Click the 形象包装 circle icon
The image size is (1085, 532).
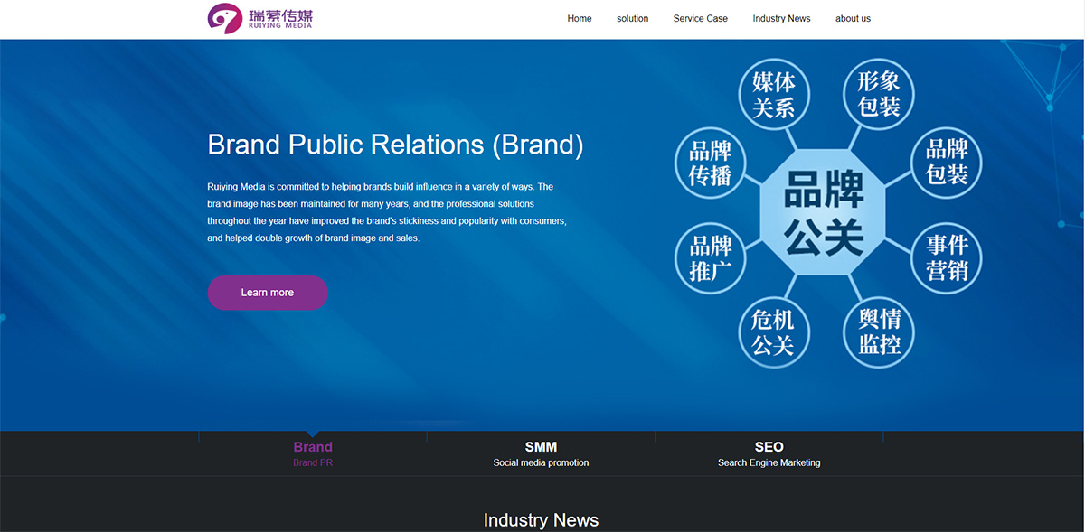pyautogui.click(x=879, y=95)
